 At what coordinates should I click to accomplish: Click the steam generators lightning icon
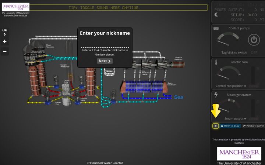pyautogui.click(x=216, y=95)
